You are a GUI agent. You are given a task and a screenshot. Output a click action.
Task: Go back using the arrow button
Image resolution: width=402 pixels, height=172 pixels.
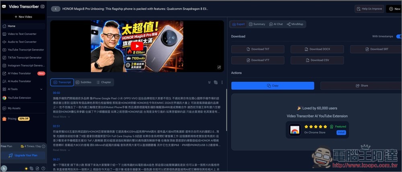point(55,9)
